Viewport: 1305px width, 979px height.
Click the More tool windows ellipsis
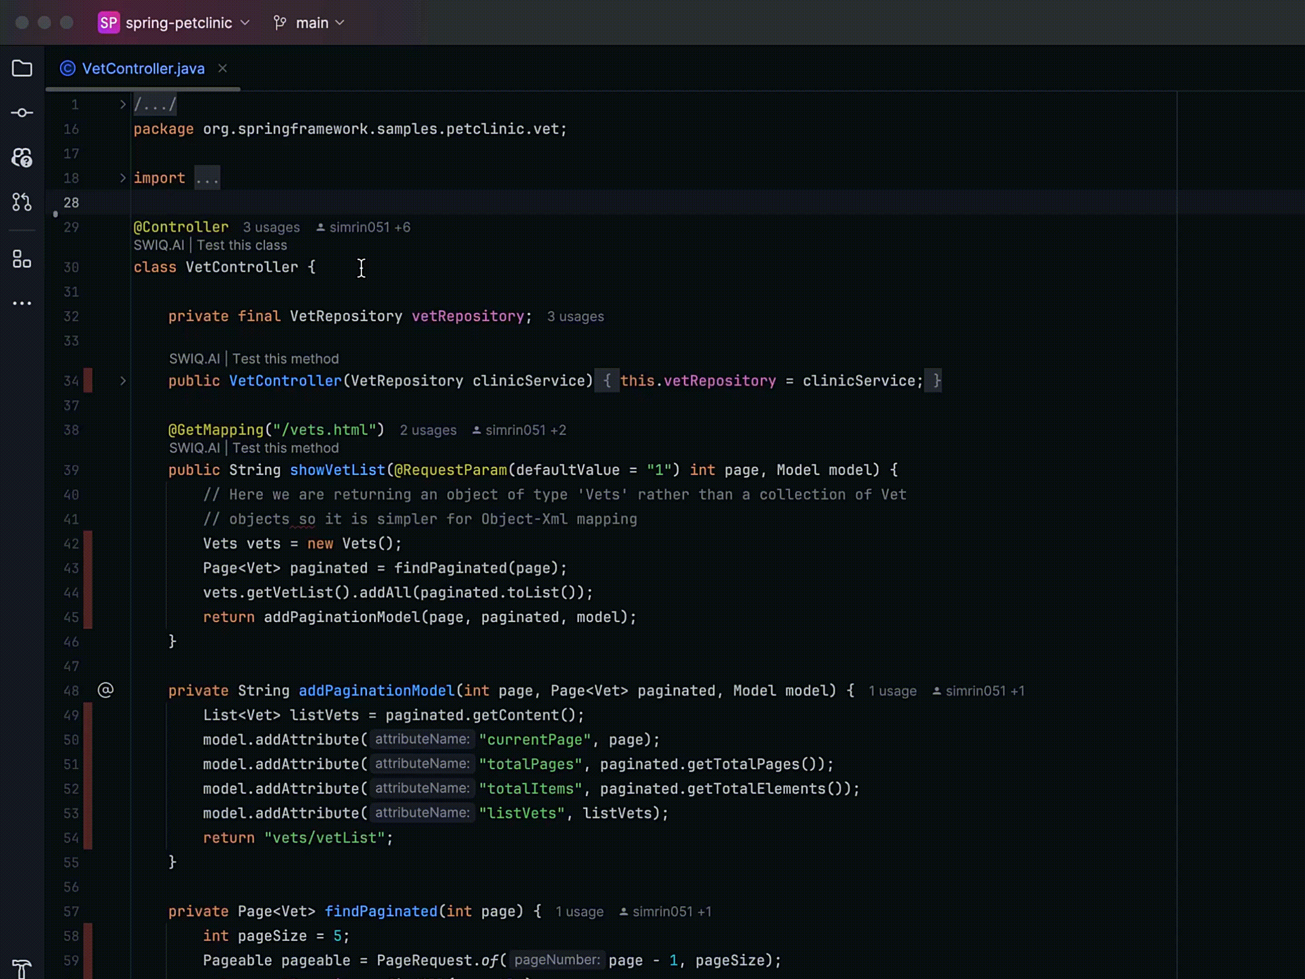[22, 303]
